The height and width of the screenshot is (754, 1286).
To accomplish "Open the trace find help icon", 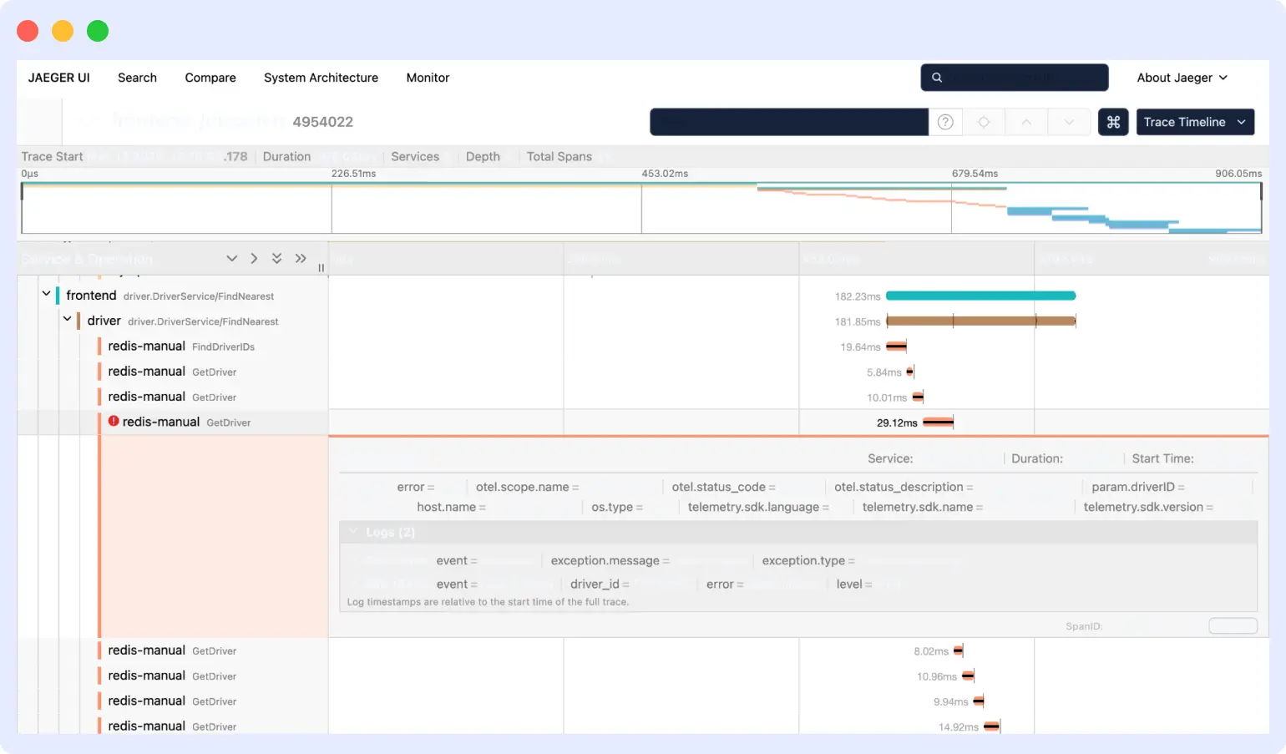I will point(945,122).
